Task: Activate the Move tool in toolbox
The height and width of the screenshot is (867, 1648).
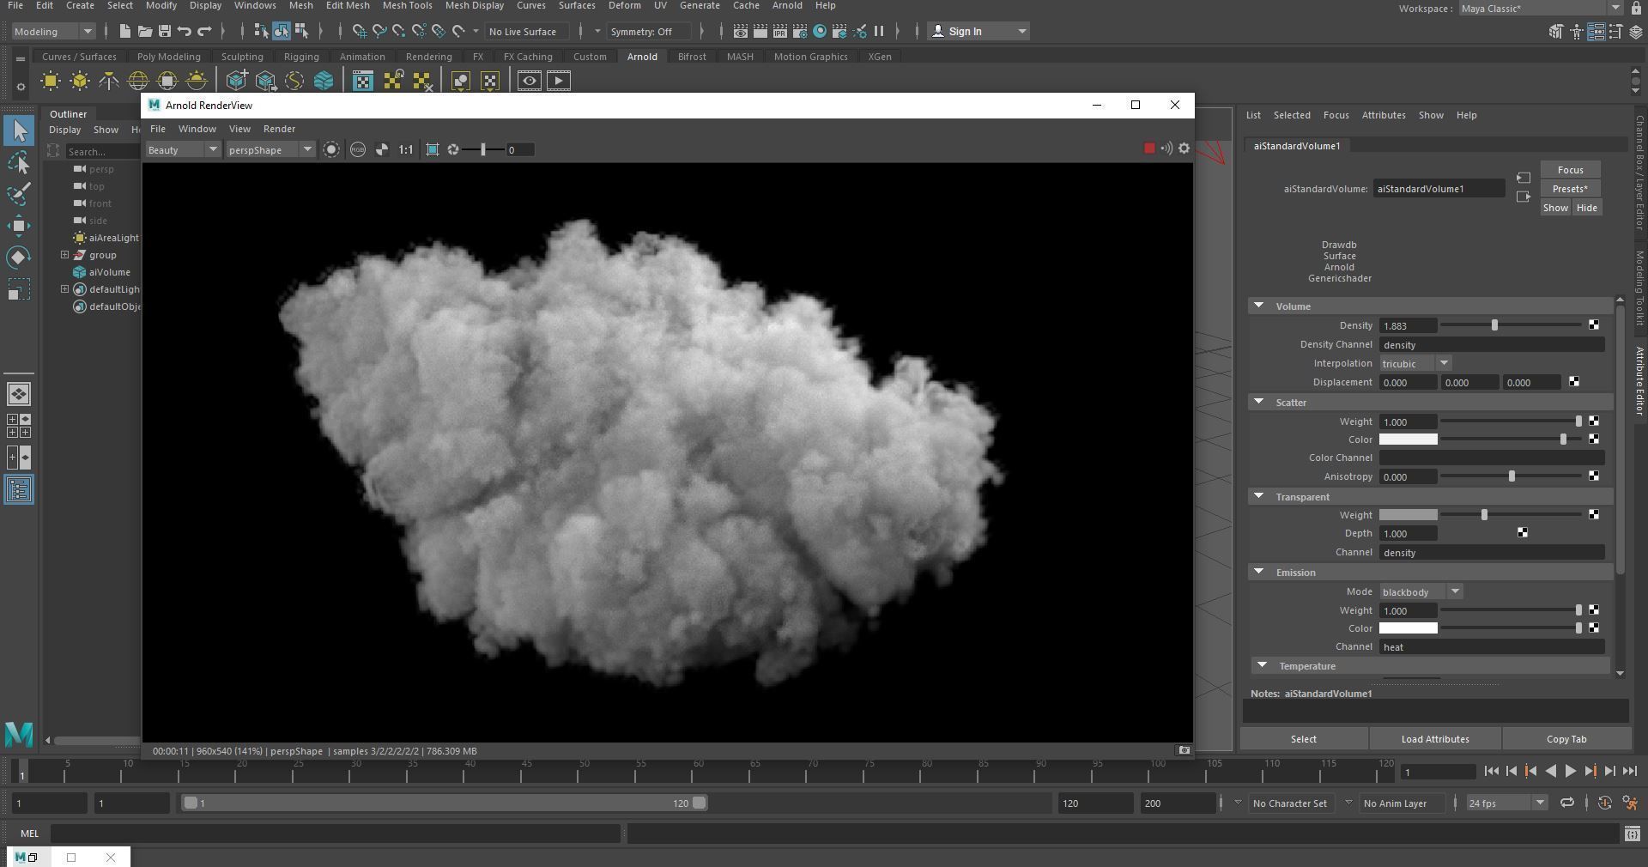Action: coord(19,226)
